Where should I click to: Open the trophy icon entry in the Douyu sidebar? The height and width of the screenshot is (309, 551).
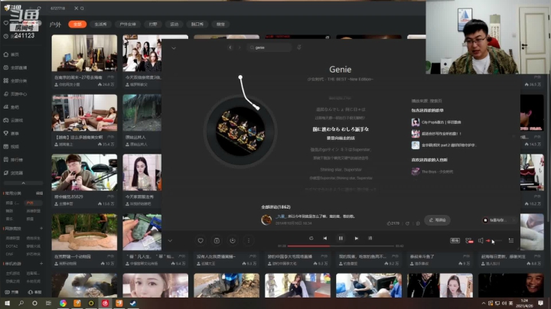pyautogui.click(x=11, y=133)
